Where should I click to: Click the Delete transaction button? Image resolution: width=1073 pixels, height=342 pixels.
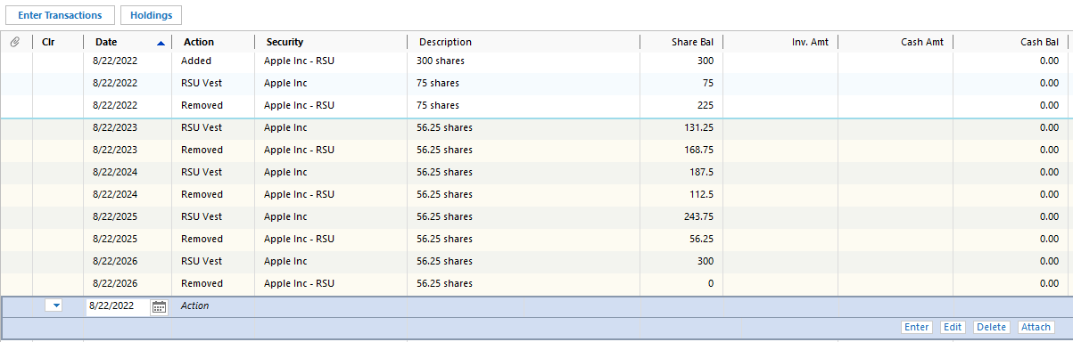click(992, 327)
